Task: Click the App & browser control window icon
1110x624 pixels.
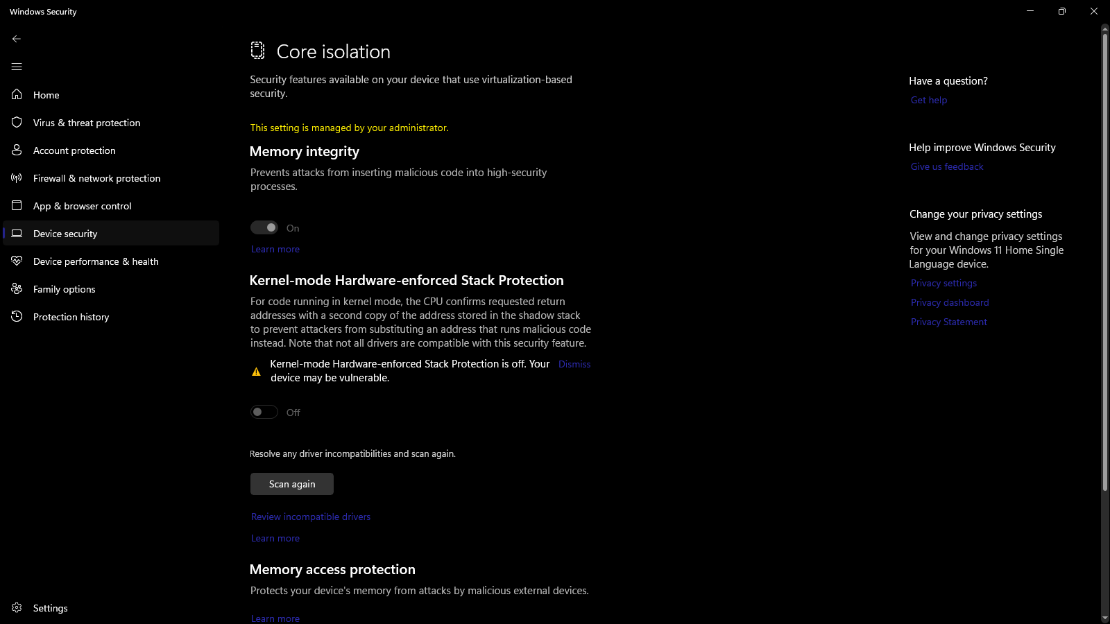Action: click(x=17, y=205)
